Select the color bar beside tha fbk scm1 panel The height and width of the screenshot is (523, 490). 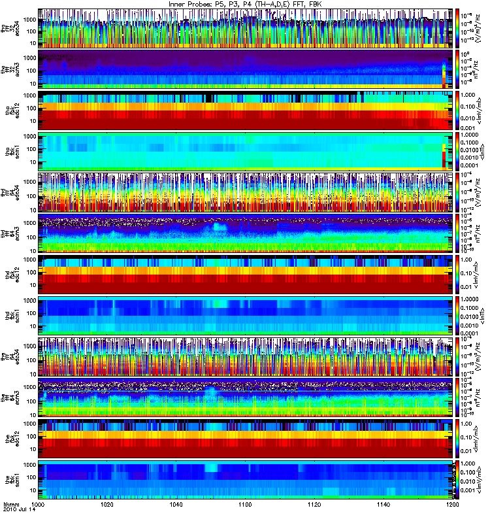click(x=457, y=152)
